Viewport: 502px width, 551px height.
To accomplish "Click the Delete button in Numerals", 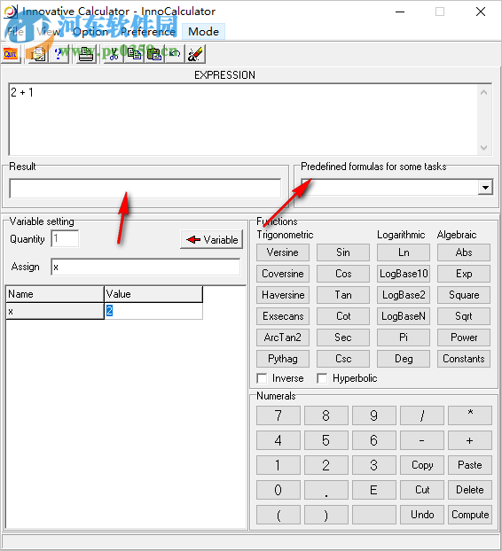I will tap(470, 490).
